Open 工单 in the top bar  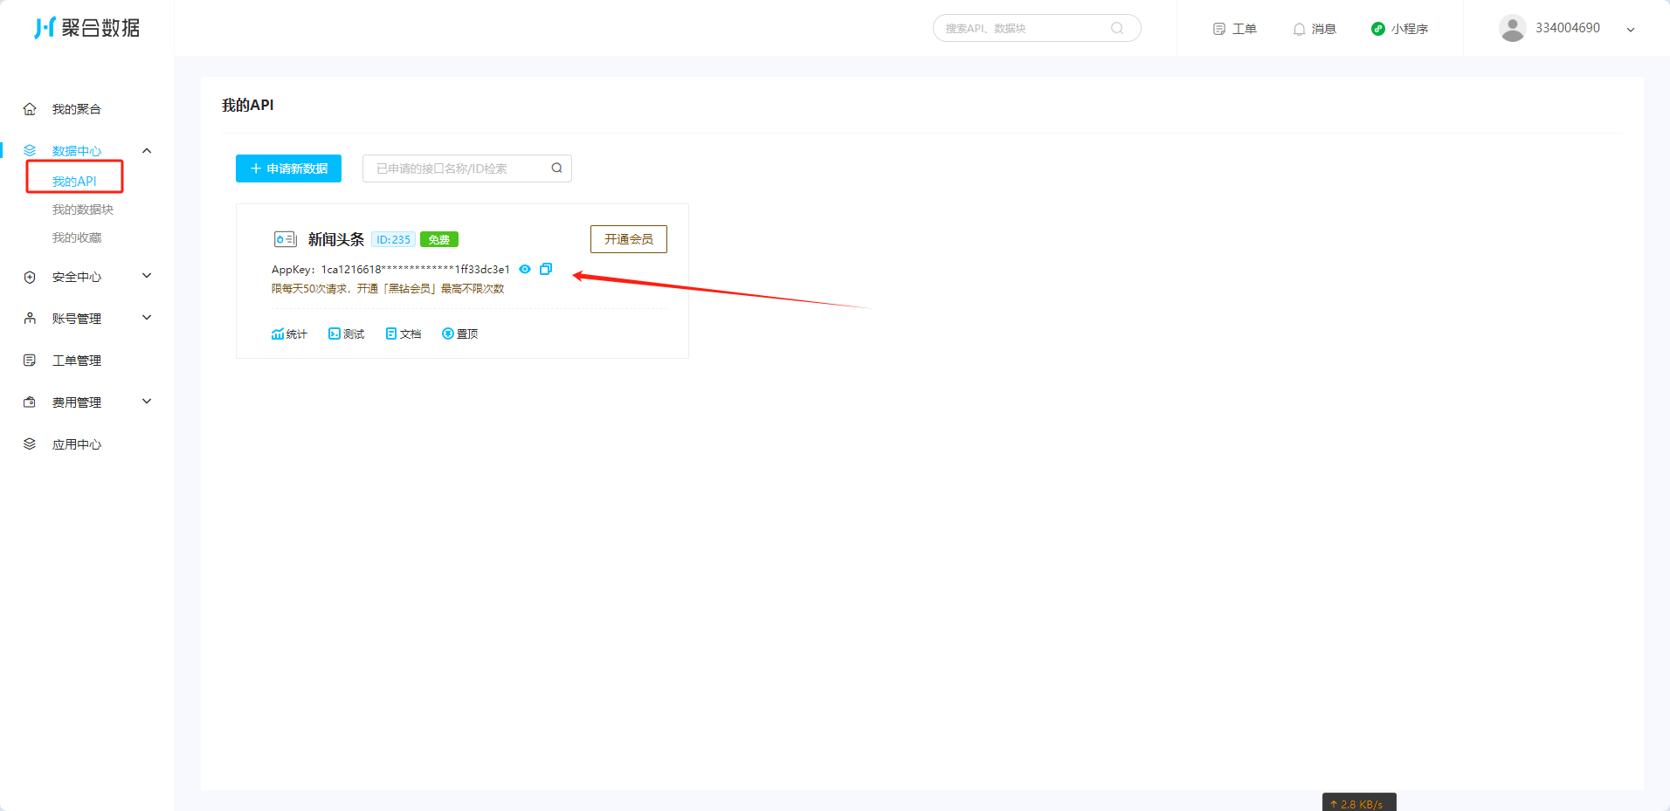tap(1235, 29)
